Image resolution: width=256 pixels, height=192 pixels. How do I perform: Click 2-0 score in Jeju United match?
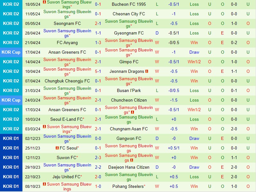[98, 177]
